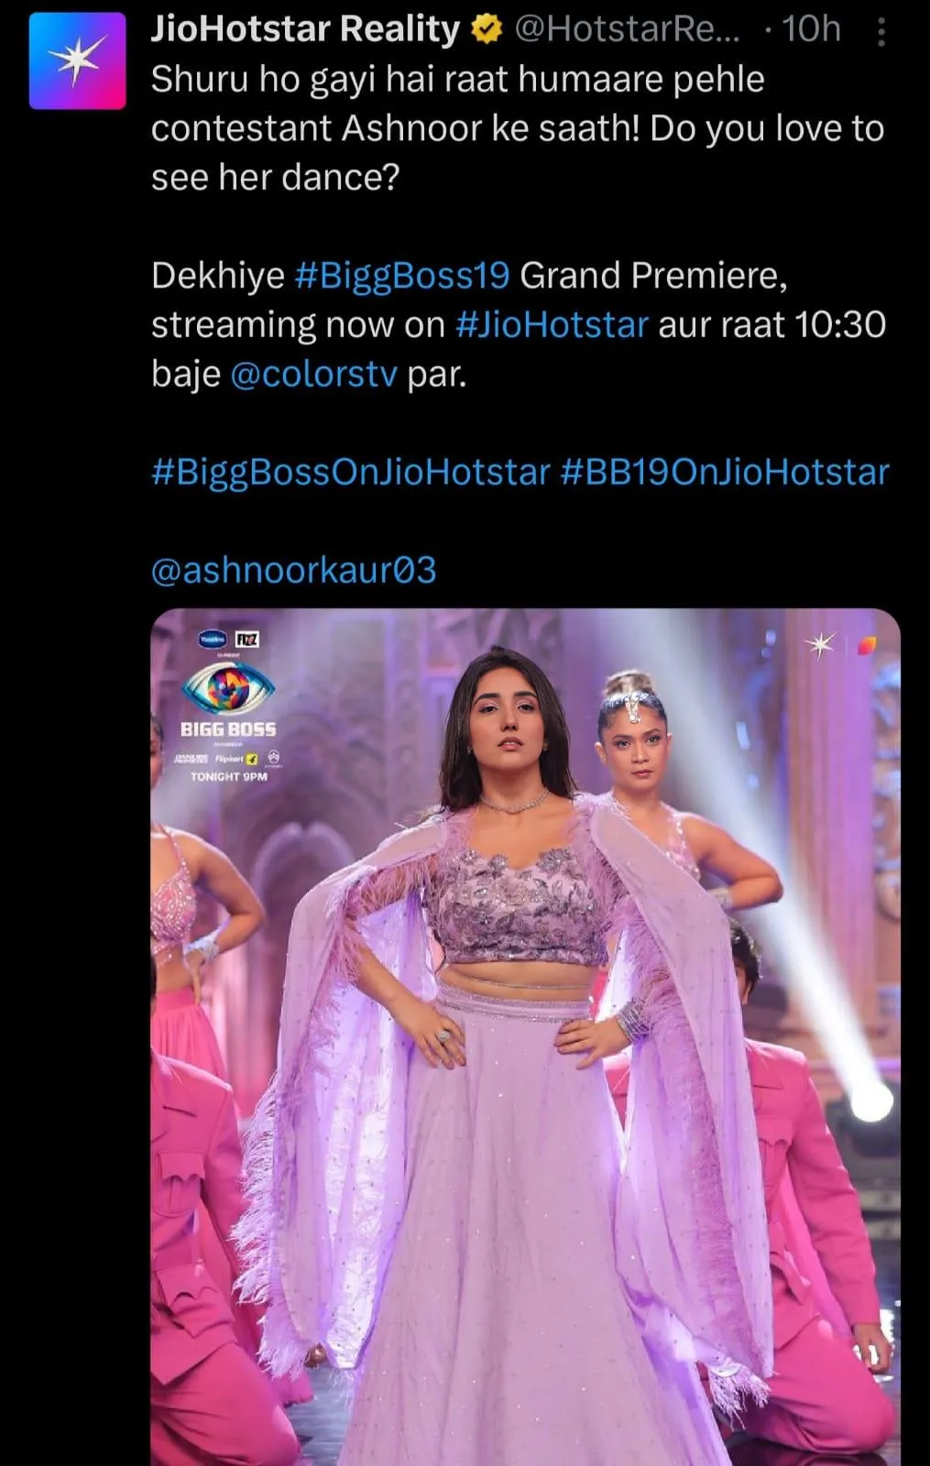Open the tweet's three-dot menu

pos(881,34)
